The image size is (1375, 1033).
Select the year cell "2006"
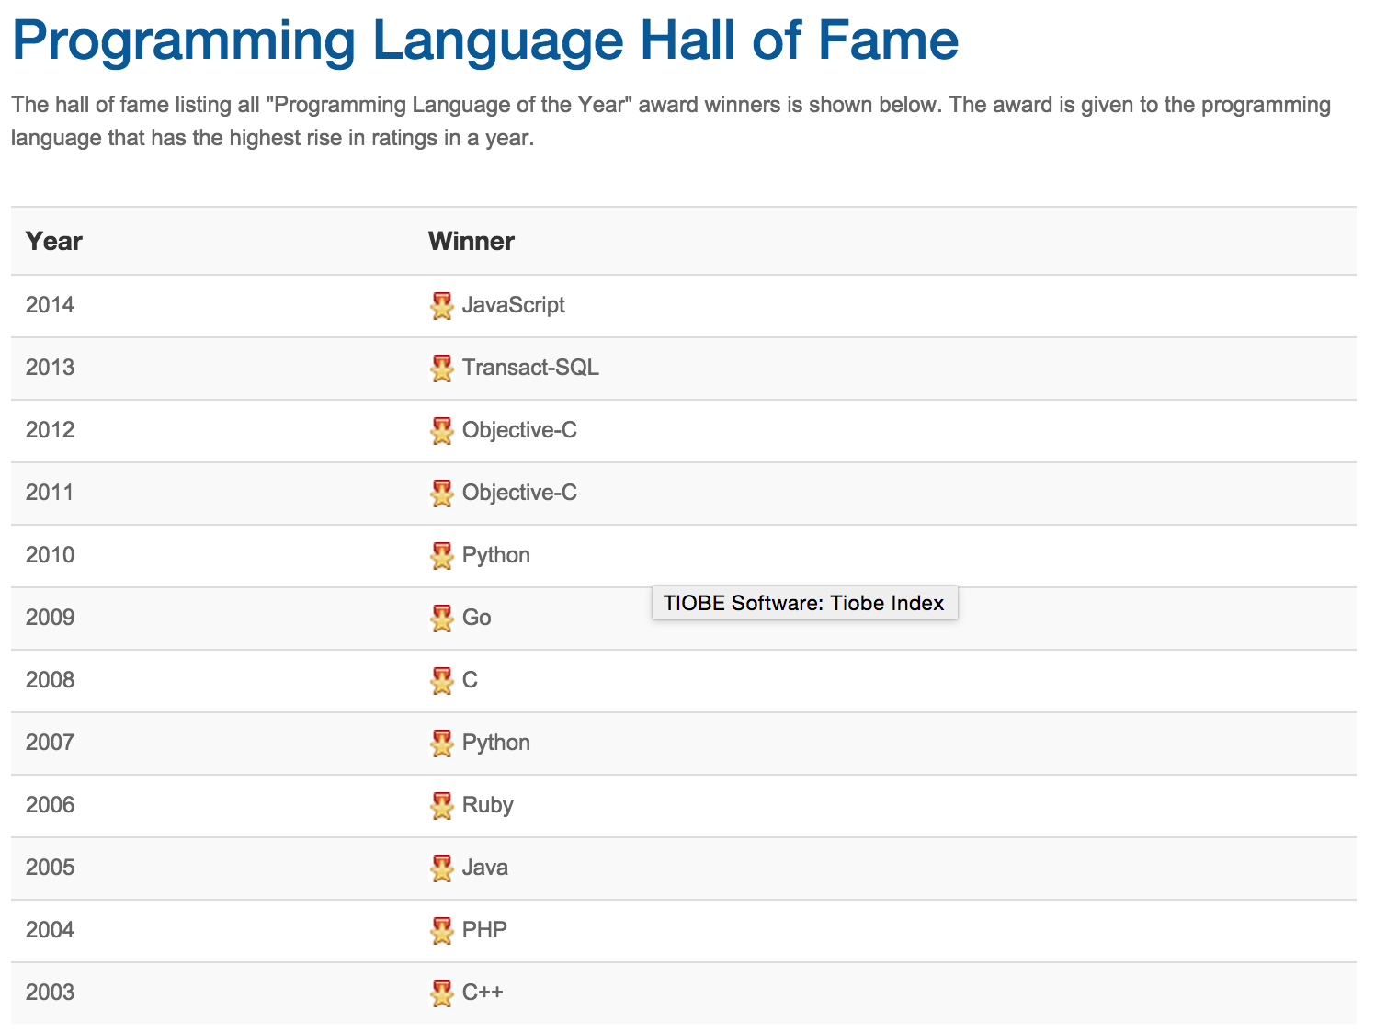click(x=50, y=805)
